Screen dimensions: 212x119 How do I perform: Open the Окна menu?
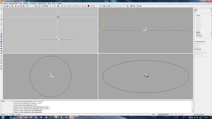click(x=54, y=4)
